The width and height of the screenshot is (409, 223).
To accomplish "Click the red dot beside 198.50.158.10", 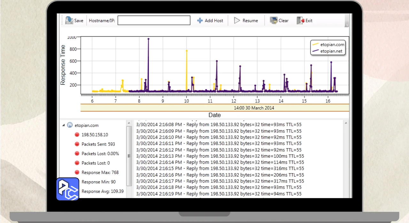I will [x=77, y=135].
